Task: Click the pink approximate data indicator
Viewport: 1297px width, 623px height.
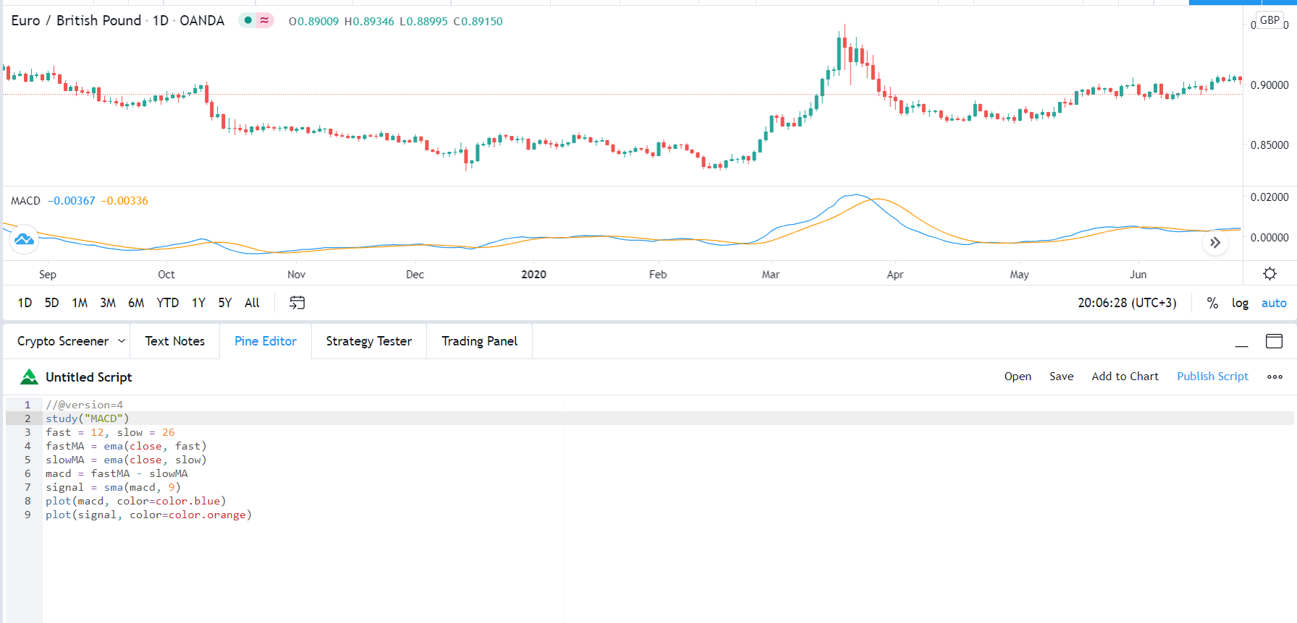Action: coord(265,20)
